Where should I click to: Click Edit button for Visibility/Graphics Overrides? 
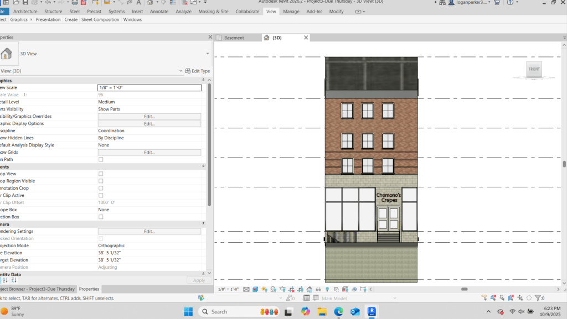click(x=150, y=117)
